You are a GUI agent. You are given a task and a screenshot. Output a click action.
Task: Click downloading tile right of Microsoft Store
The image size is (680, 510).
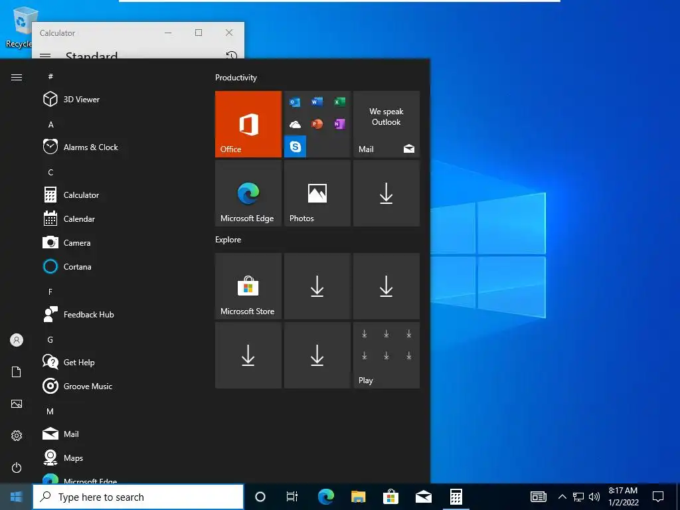pyautogui.click(x=317, y=286)
